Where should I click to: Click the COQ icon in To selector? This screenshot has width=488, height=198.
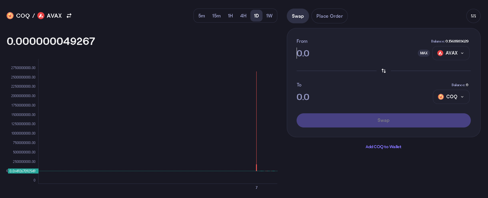coord(441,97)
